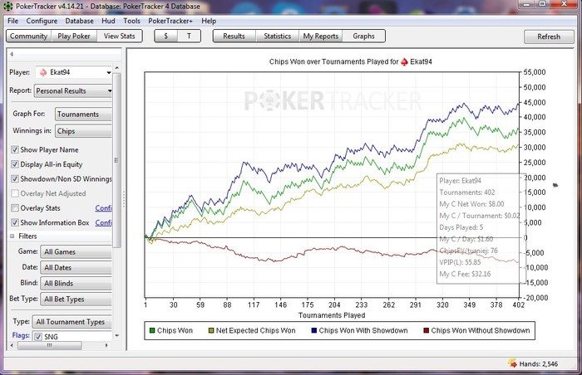The image size is (582, 375).
Task: Open the Date filter All Dates
Action: tap(76, 267)
